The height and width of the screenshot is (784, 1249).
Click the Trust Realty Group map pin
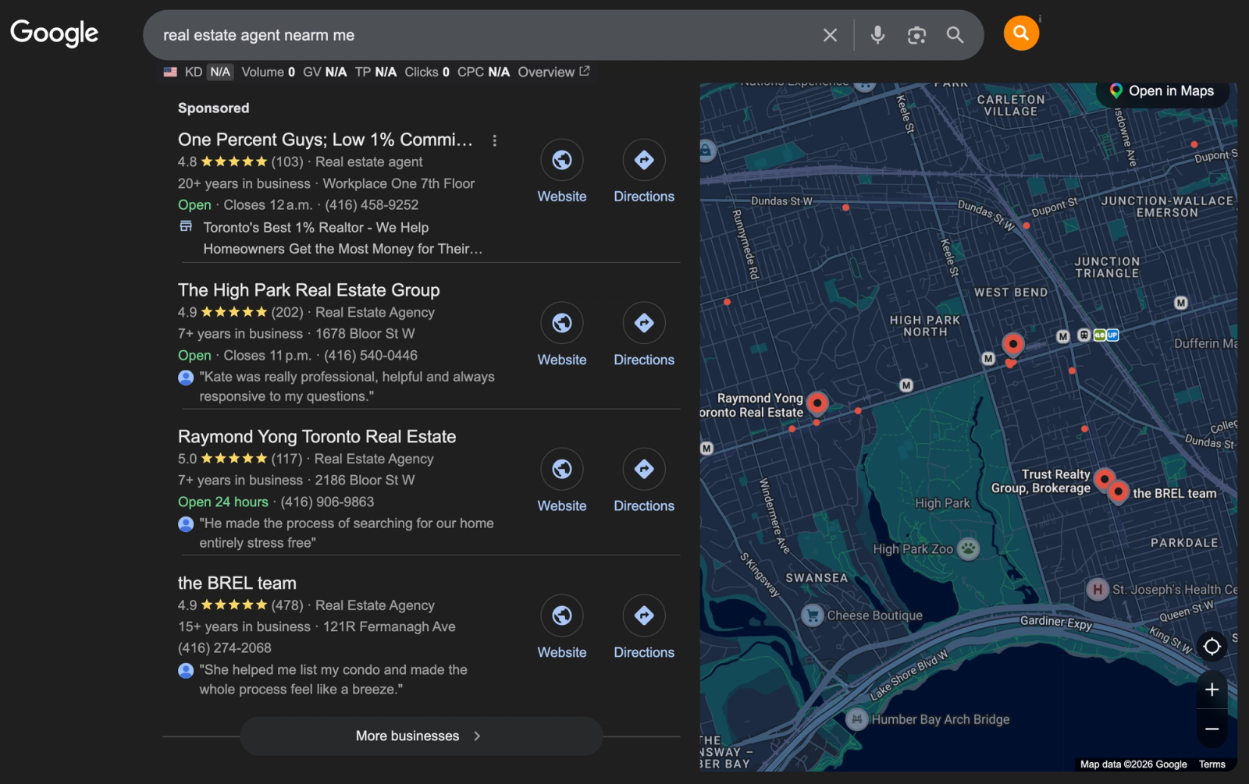pos(1104,478)
